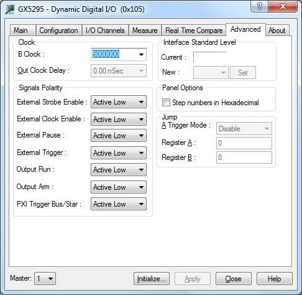Click the "Out Clock Delay :" label
This screenshot has width=302, height=295.
pyautogui.click(x=43, y=70)
